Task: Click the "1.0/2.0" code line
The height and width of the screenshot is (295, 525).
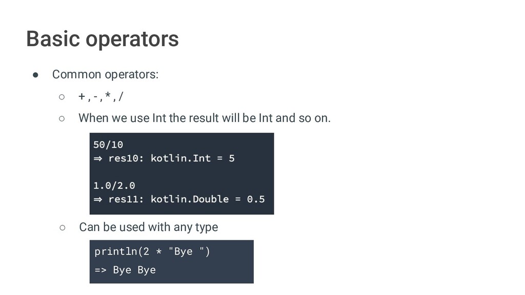Action: (114, 185)
